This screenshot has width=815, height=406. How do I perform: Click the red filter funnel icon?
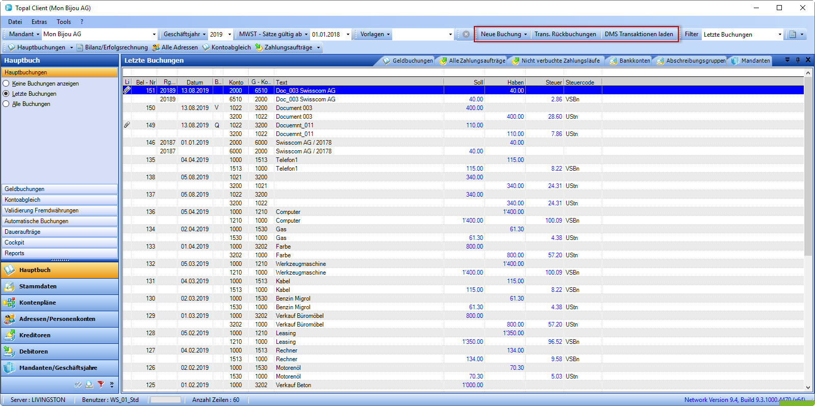(x=100, y=385)
